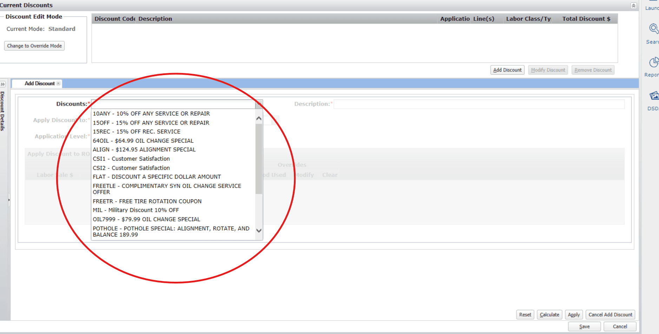The image size is (659, 334).
Task: Expand the Discount Details side panel
Action: [3, 84]
